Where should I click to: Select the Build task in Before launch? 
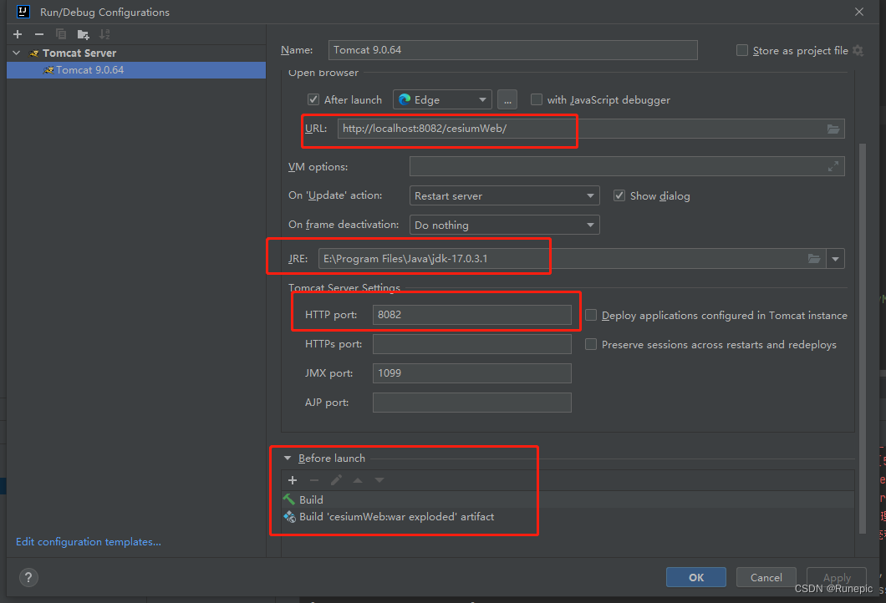pyautogui.click(x=568, y=499)
